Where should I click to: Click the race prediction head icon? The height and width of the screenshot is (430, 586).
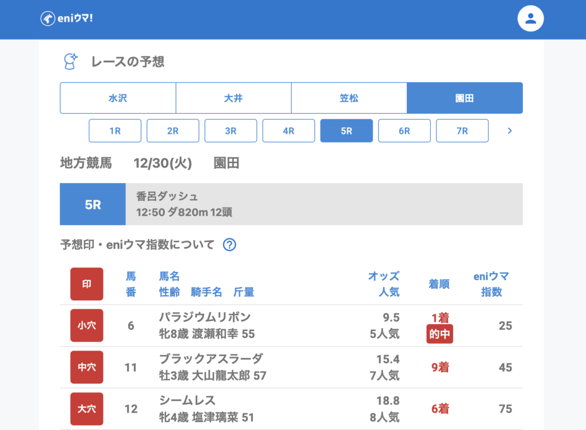click(70, 62)
